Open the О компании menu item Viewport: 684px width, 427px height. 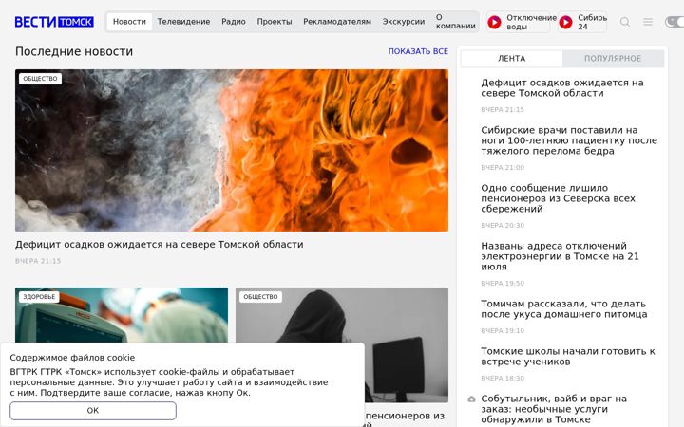pyautogui.click(x=455, y=21)
